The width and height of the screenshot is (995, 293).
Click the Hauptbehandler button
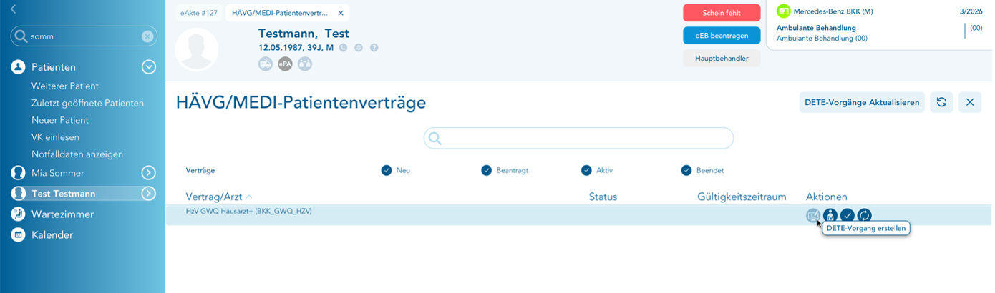(722, 59)
